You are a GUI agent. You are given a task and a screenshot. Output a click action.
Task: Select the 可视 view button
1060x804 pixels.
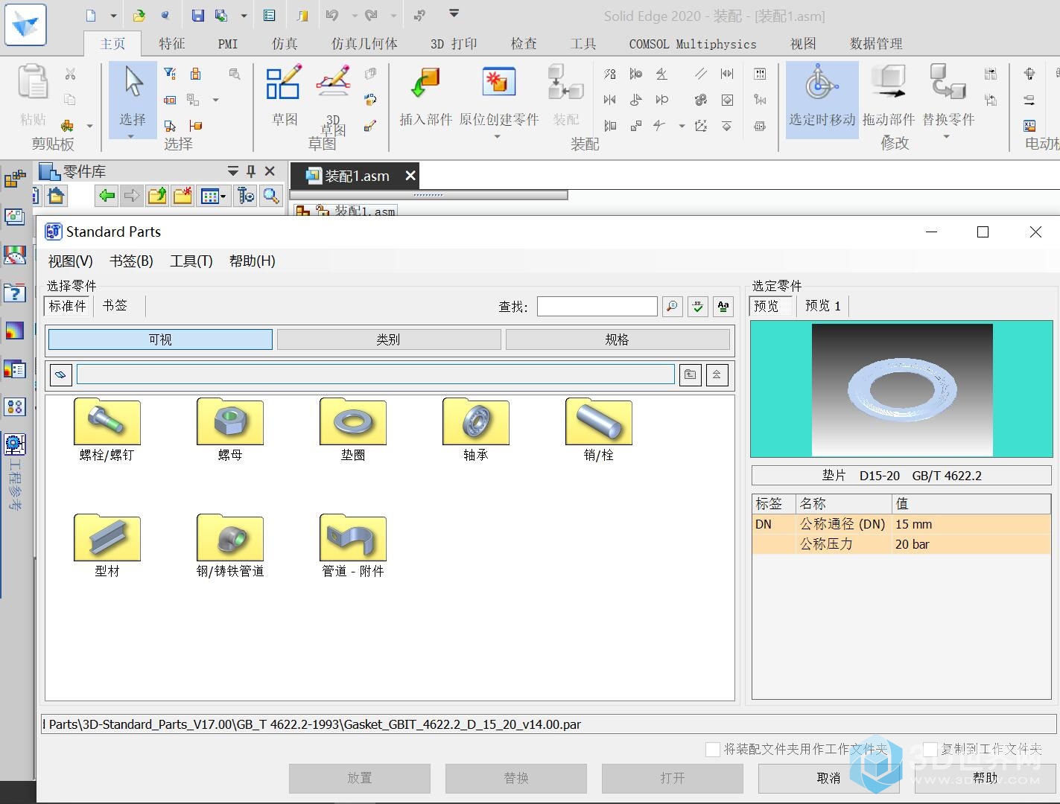tap(160, 339)
